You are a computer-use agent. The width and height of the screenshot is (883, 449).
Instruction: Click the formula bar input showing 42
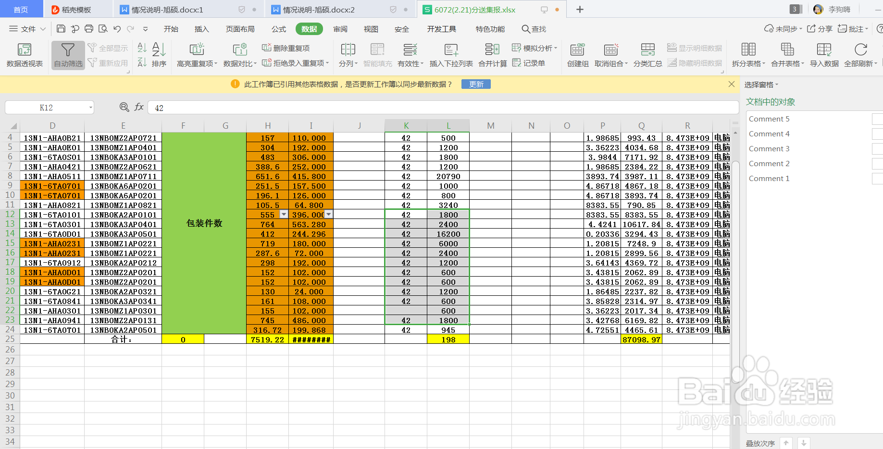443,108
